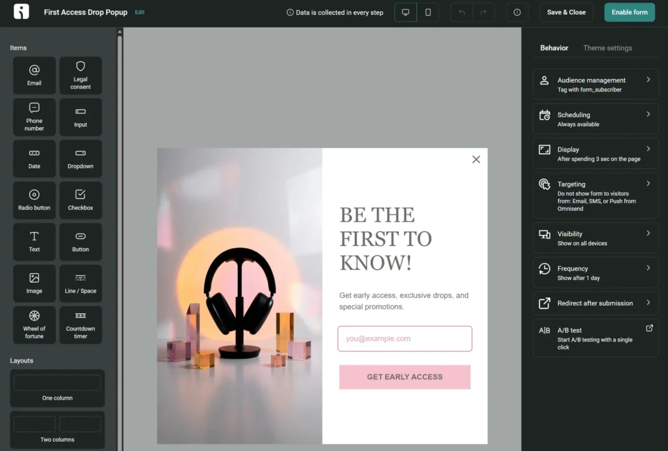Click 'Always available' scheduling text
This screenshot has width=668, height=451.
pyautogui.click(x=578, y=124)
